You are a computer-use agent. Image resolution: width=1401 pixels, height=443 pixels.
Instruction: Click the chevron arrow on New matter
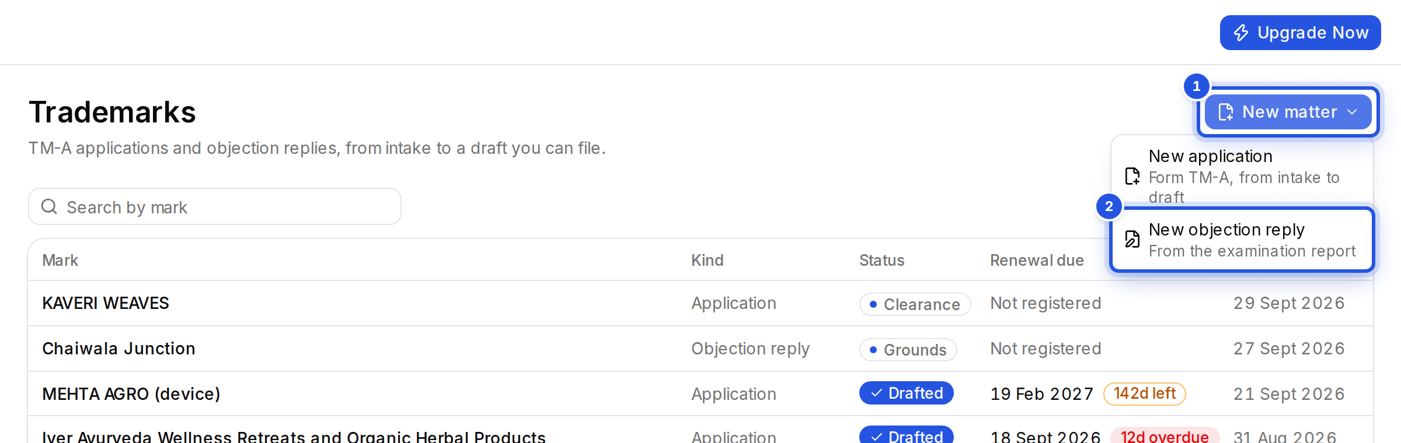[x=1352, y=112]
